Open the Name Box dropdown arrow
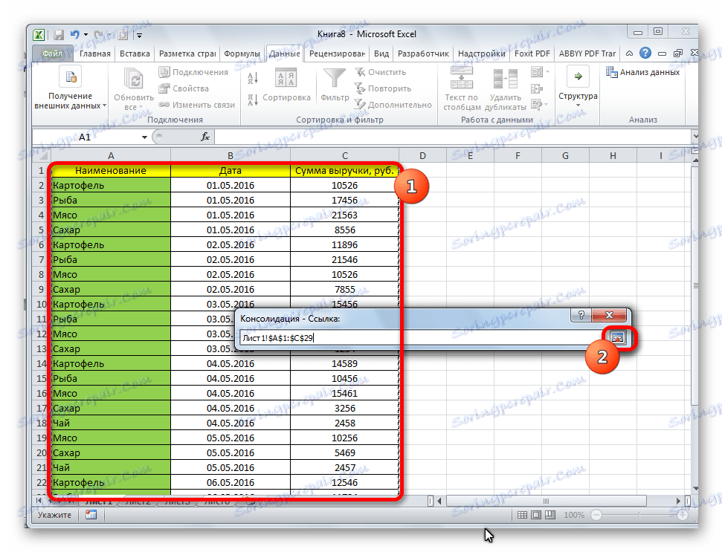This screenshot has height=552, width=722. [144, 137]
